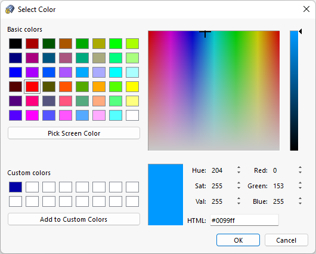Select the red basic color swatch
The width and height of the screenshot is (316, 254).
[32, 87]
